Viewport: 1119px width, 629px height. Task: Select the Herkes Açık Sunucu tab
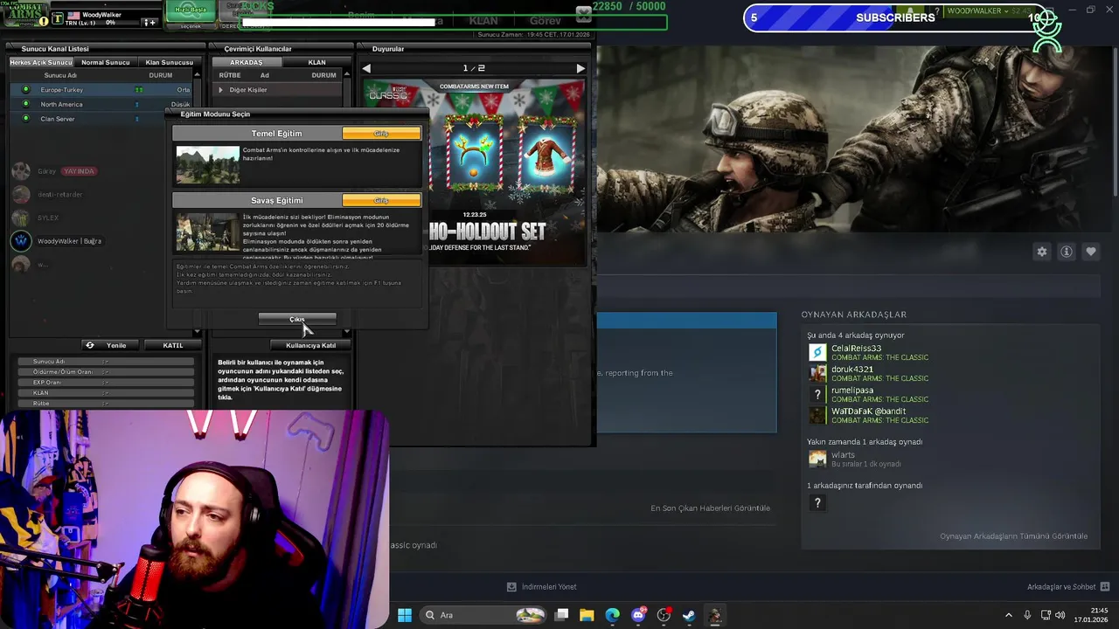point(41,62)
